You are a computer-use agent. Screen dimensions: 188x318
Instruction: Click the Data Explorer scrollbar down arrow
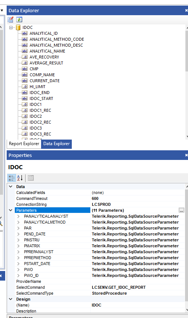(x=187, y=137)
